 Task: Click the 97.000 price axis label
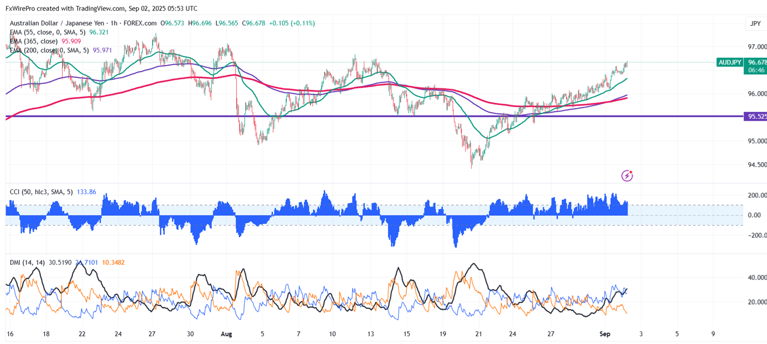(757, 47)
